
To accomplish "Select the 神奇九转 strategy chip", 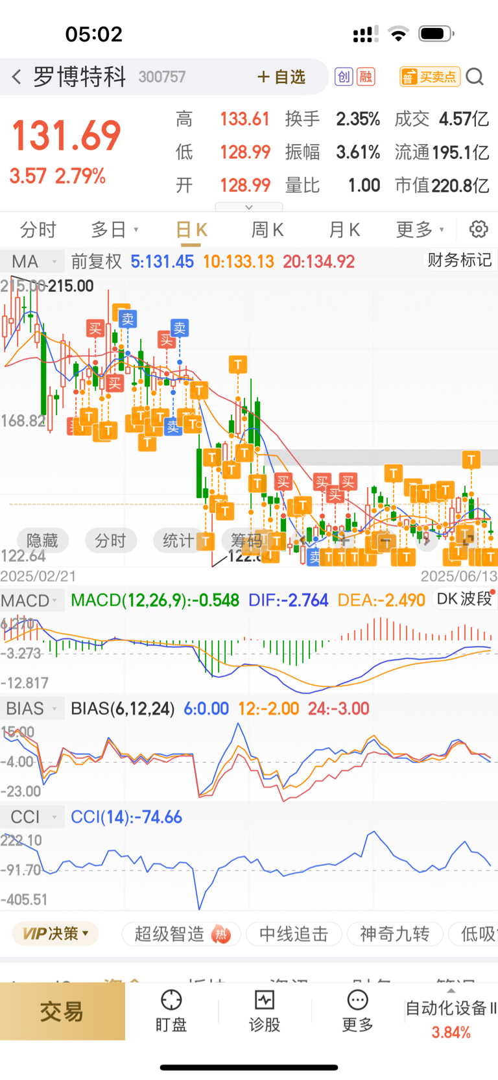I will (x=395, y=934).
